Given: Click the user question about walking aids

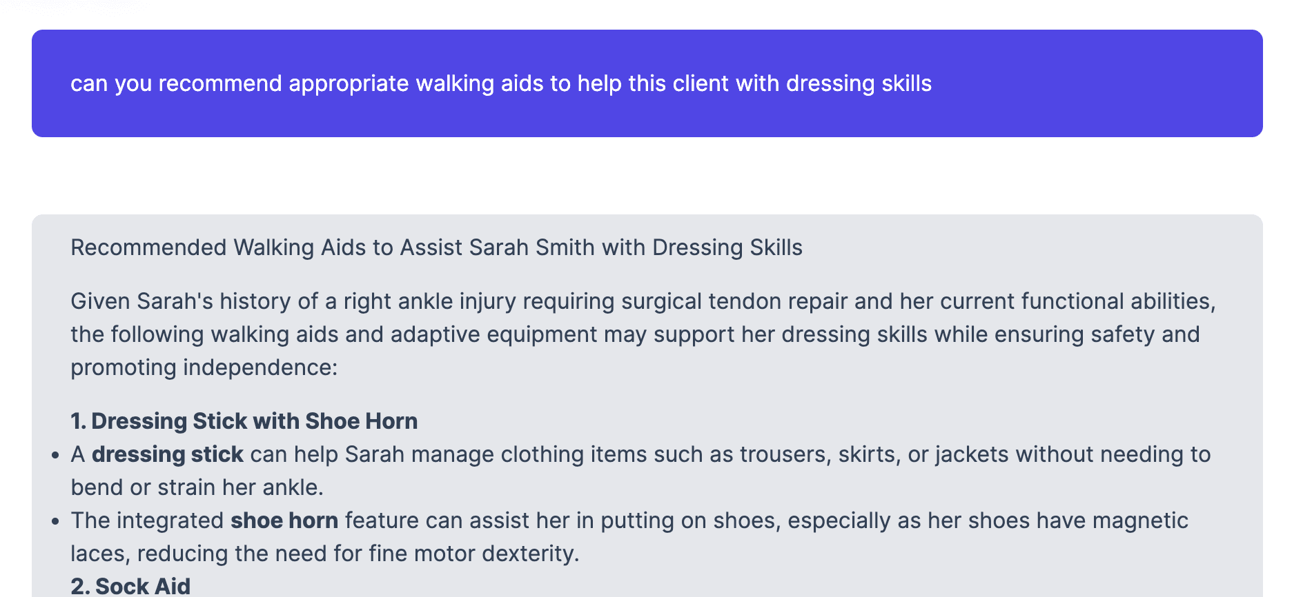Looking at the screenshot, I should coord(501,83).
